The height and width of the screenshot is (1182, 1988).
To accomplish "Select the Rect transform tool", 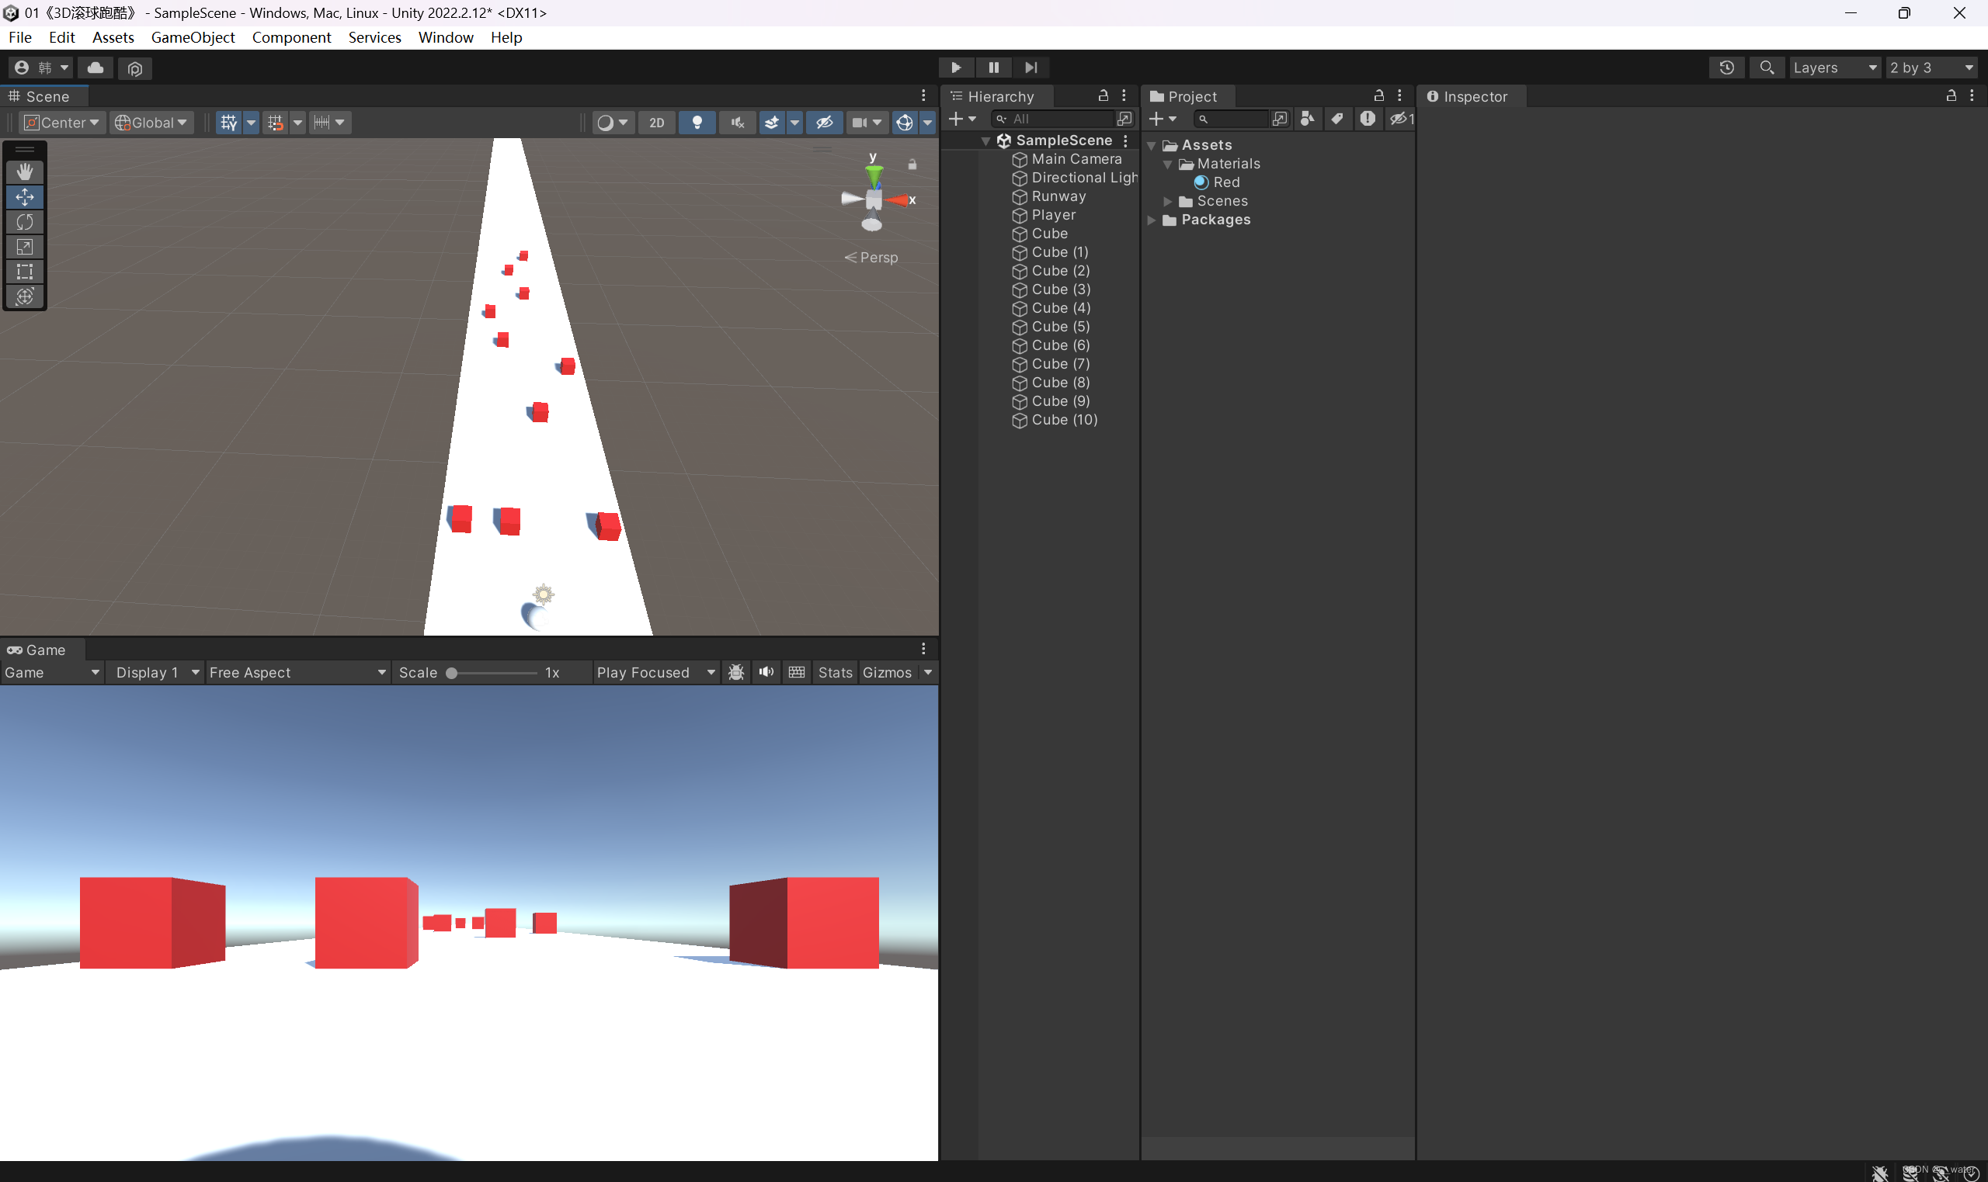I will [25, 272].
